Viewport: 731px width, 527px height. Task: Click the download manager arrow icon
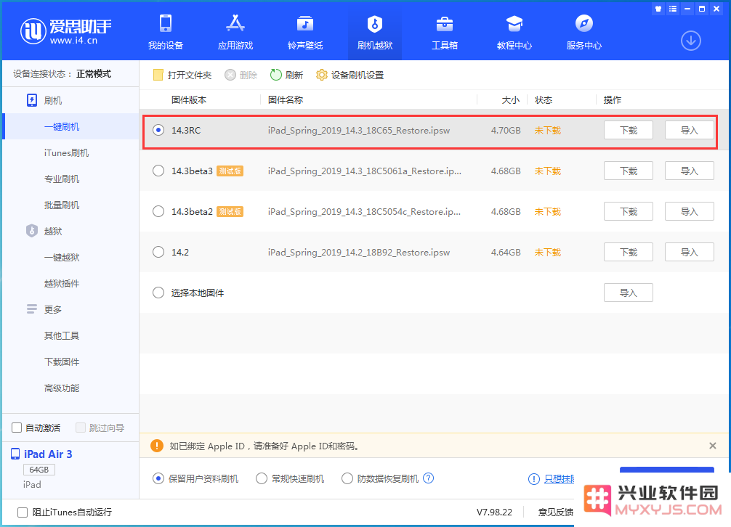(x=691, y=41)
